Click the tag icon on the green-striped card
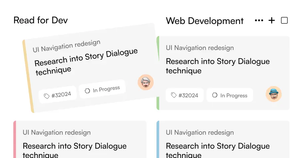303x158 pixels. pyautogui.click(x=173, y=95)
